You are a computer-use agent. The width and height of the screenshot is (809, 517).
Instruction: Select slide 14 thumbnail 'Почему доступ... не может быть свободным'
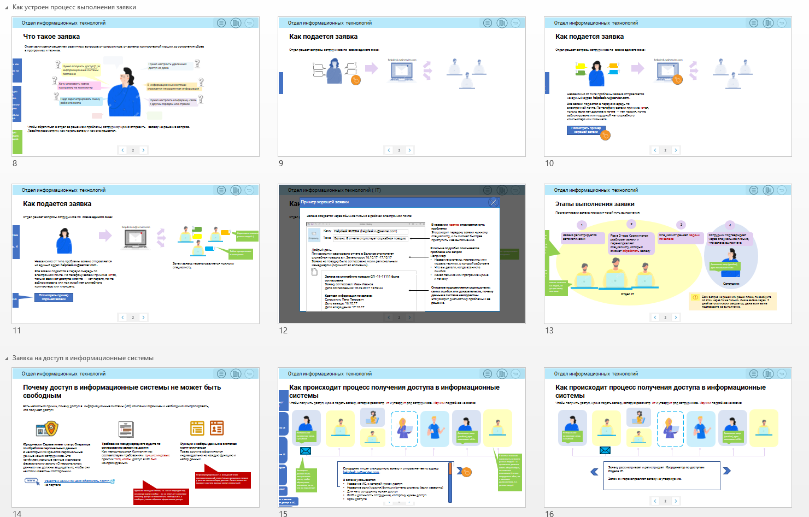(136, 437)
